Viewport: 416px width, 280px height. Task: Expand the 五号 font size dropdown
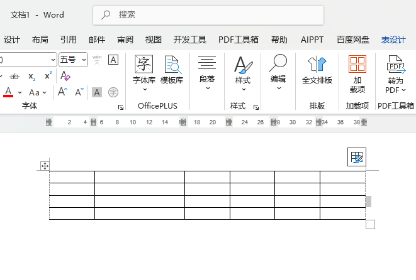[84, 60]
